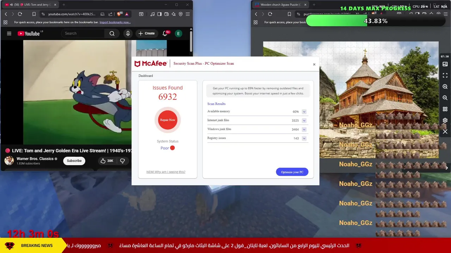The width and height of the screenshot is (451, 253).
Task: Click the YouTube logo
Action: 29,33
